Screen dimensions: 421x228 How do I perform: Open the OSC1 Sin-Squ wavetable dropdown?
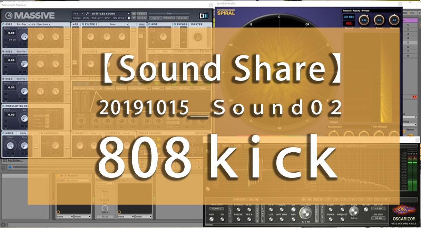23,24
